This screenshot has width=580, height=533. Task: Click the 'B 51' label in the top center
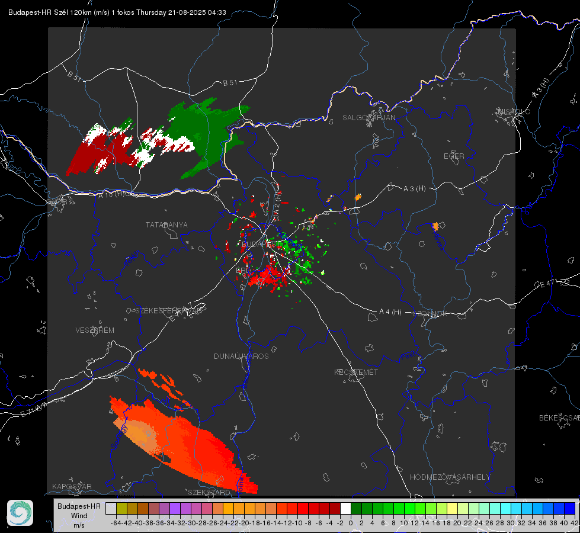230,83
